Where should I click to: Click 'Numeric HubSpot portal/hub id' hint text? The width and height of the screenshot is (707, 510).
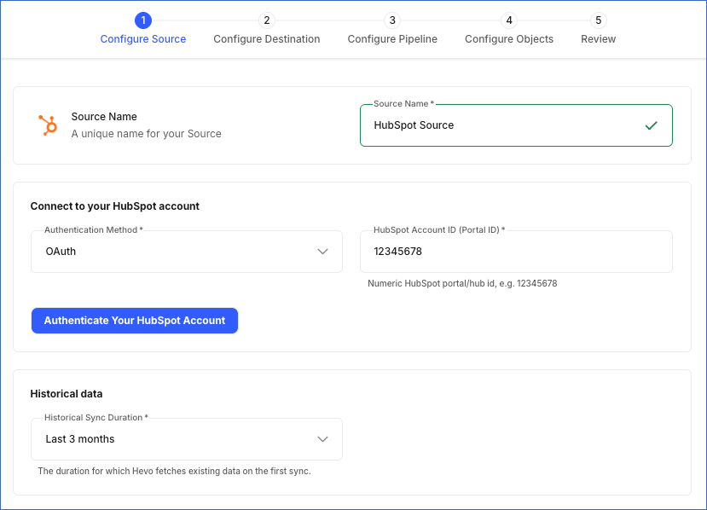coord(462,284)
